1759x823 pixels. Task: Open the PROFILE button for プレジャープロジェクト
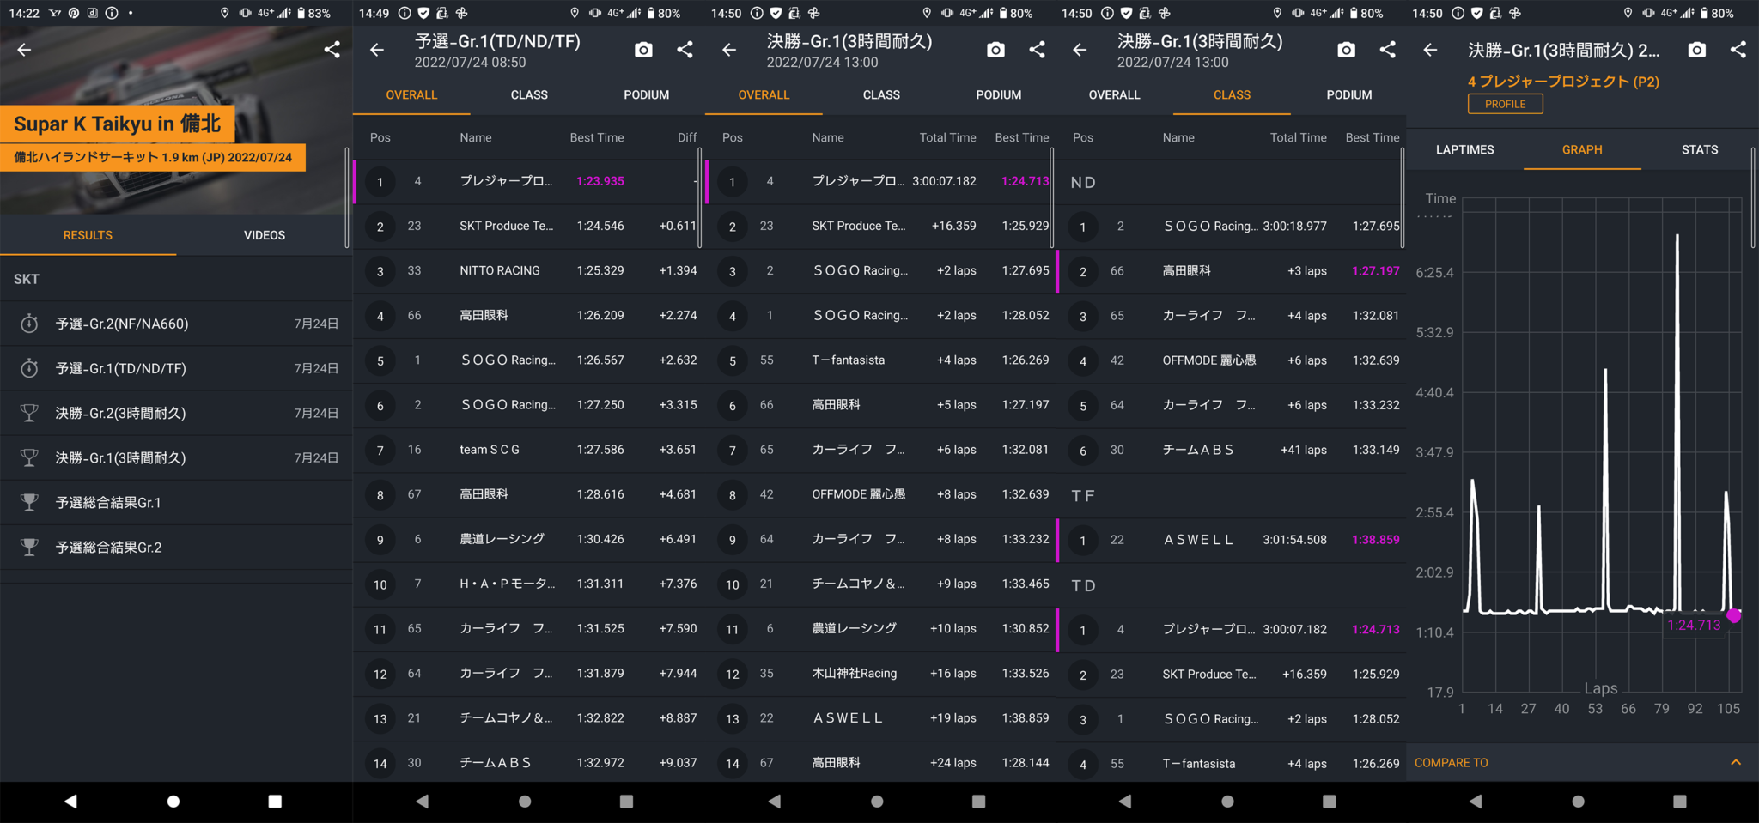coord(1505,103)
